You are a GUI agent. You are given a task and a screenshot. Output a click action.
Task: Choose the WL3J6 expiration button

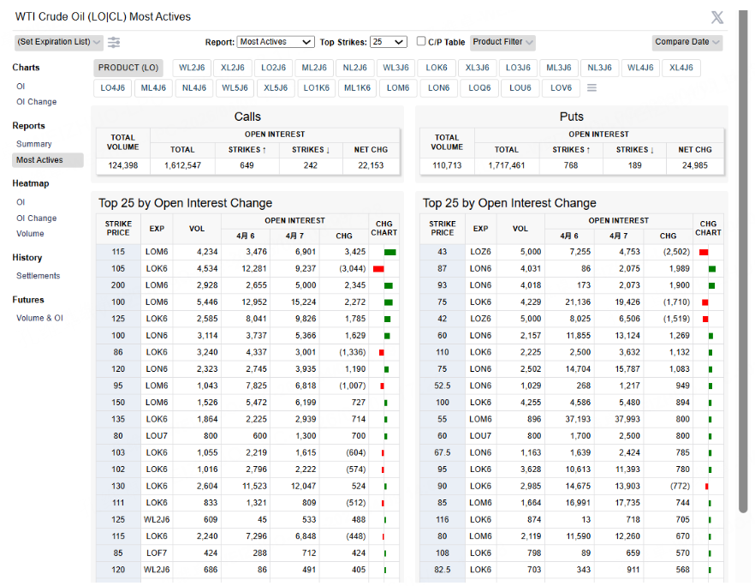click(x=395, y=68)
